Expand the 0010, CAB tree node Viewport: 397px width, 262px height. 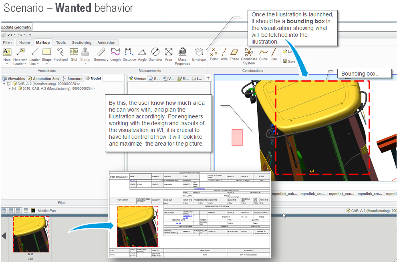[10, 89]
